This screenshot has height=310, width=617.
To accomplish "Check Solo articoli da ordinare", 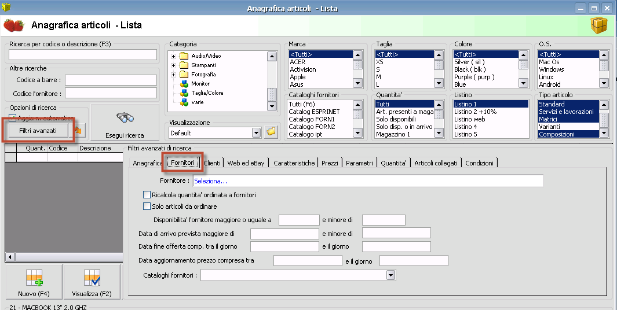I will [x=147, y=206].
